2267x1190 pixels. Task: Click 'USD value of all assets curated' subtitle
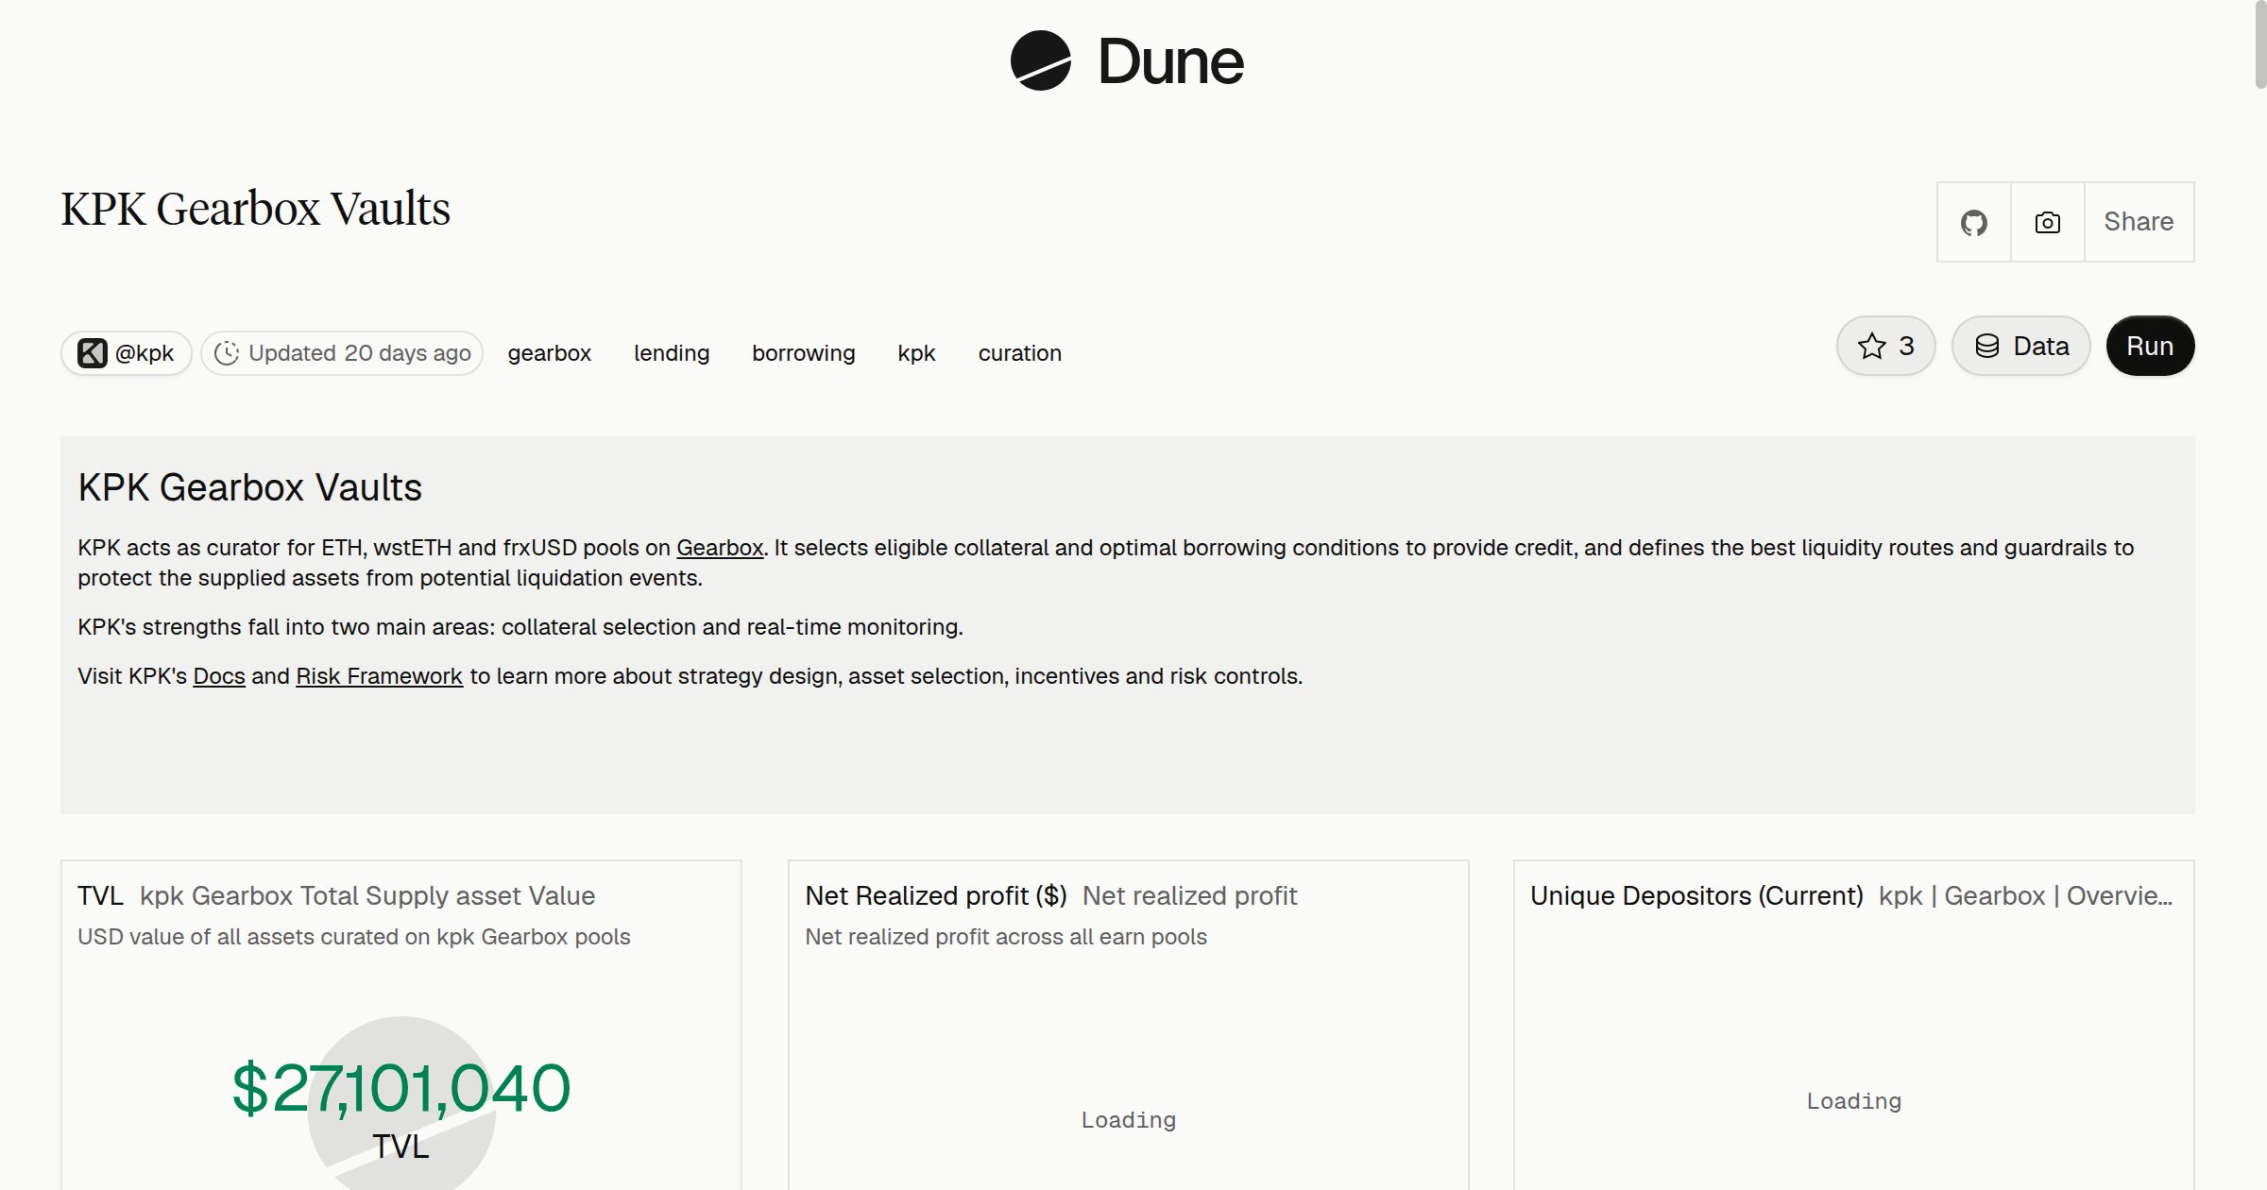pos(354,937)
